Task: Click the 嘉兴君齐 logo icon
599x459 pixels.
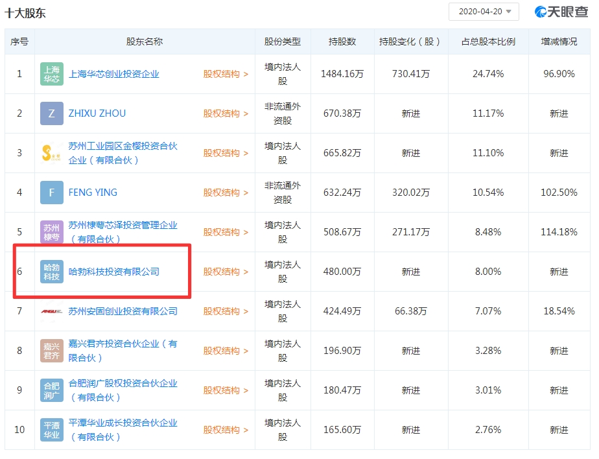Action: tap(52, 351)
